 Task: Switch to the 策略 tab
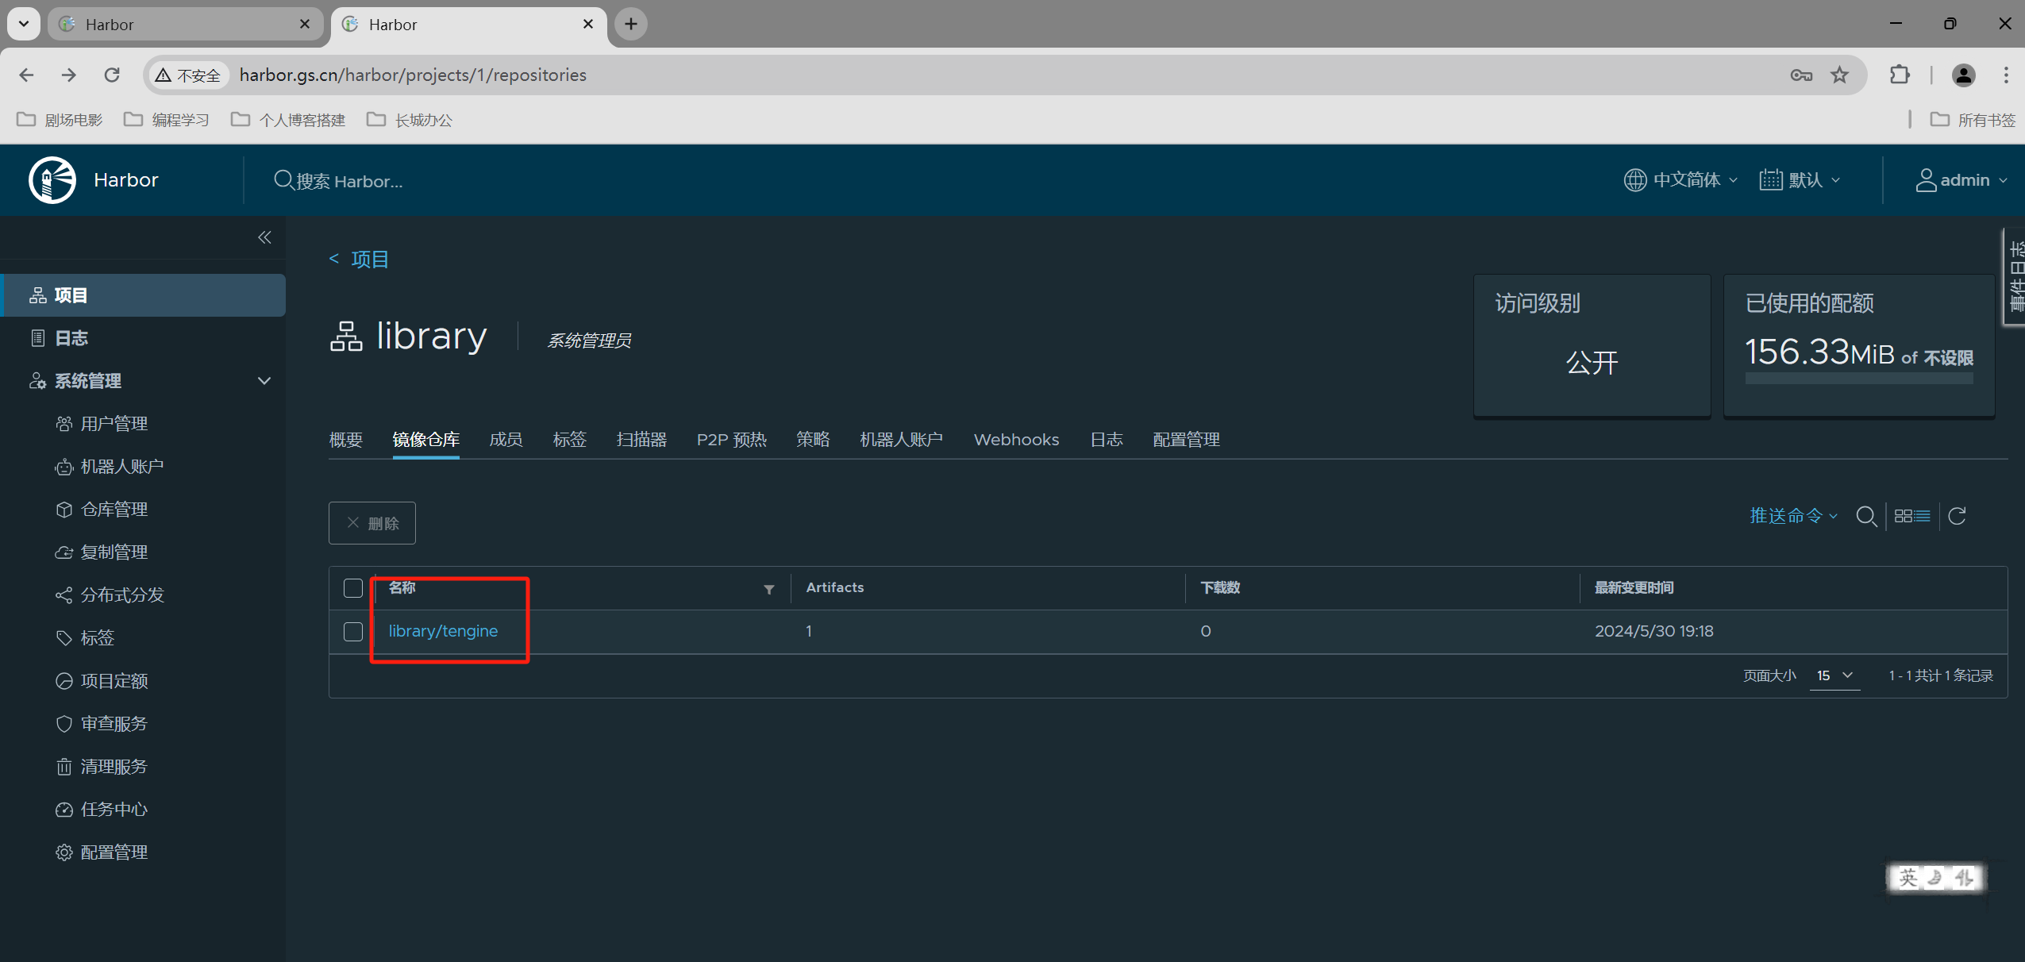pos(813,440)
